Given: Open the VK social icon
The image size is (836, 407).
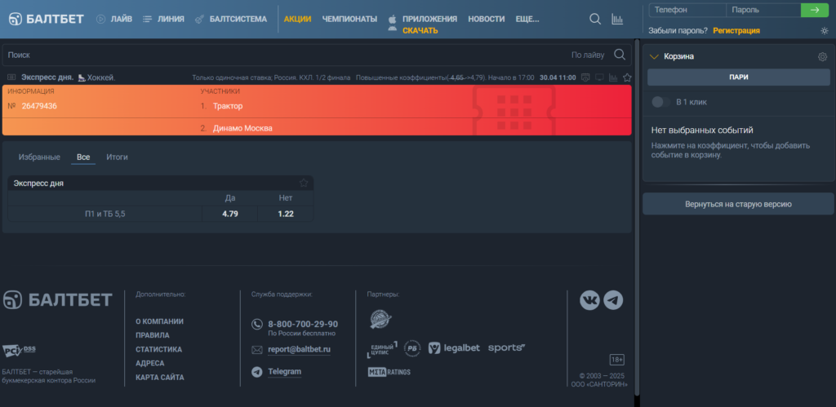Looking at the screenshot, I should 589,300.
